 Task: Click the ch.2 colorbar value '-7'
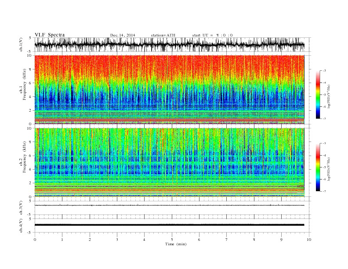(x=324, y=191)
